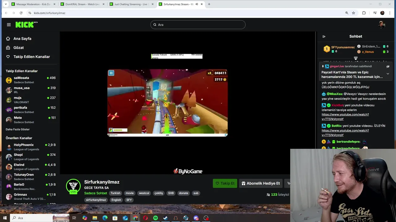Open a new browser tab
Screen dimensions: 396x222
(209, 4)
